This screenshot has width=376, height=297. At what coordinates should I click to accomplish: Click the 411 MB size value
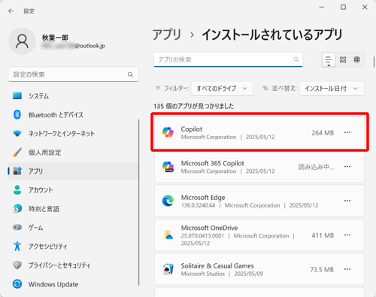pyautogui.click(x=323, y=235)
